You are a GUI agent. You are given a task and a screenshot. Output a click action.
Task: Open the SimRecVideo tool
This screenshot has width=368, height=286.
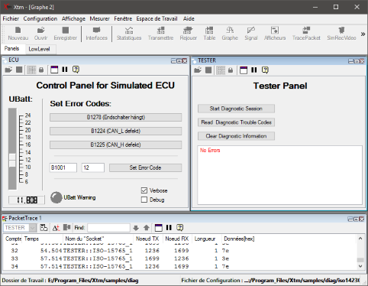tap(341, 34)
